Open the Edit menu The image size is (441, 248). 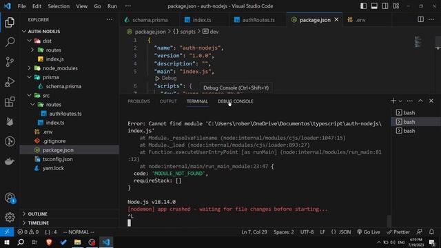[37, 6]
